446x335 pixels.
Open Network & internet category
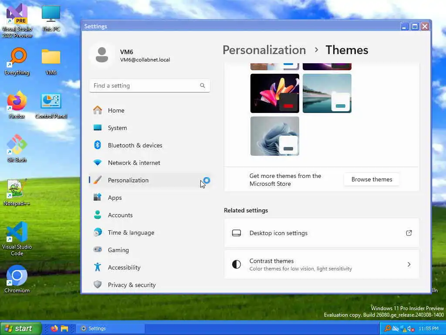pyautogui.click(x=150, y=163)
